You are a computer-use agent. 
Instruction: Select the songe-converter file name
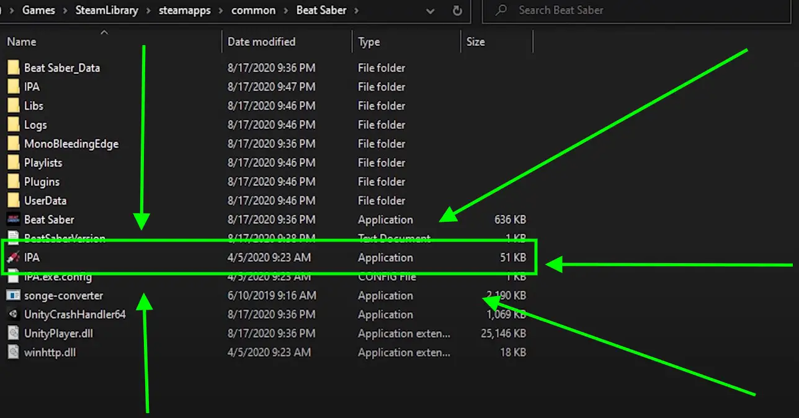click(x=63, y=295)
